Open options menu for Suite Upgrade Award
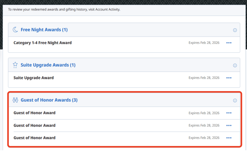Viewport: 247px width, 156px height. tap(229, 78)
